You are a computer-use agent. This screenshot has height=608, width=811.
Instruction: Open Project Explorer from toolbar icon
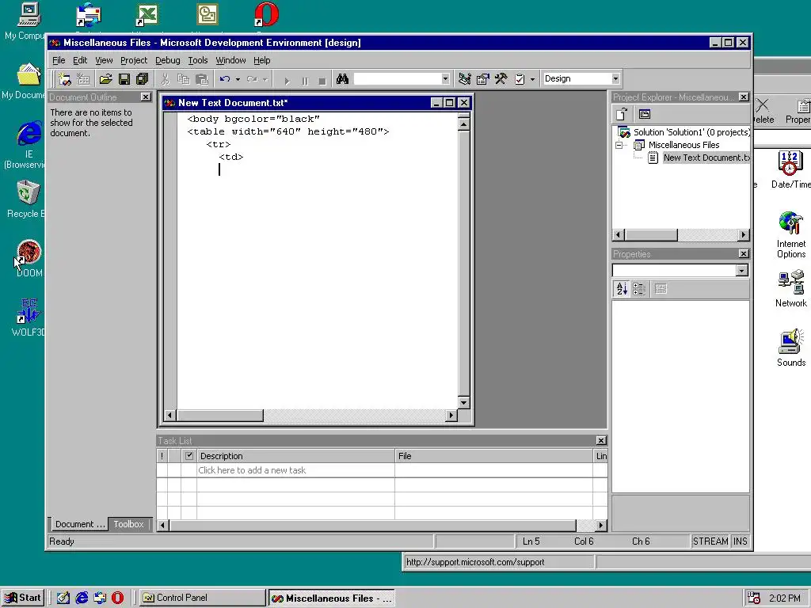coord(464,79)
